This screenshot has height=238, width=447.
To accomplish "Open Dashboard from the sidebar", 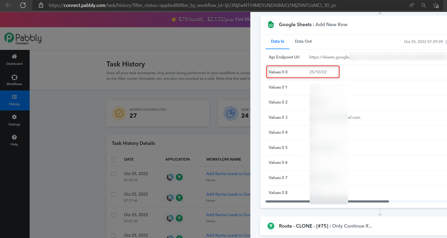I will pyautogui.click(x=14, y=60).
